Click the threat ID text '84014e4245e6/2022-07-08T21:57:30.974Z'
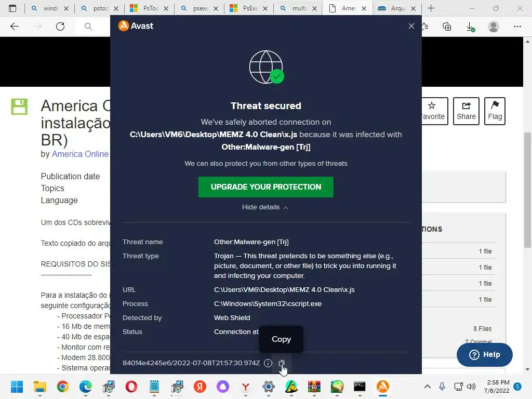Screen dimensions: 532x399 (191, 363)
